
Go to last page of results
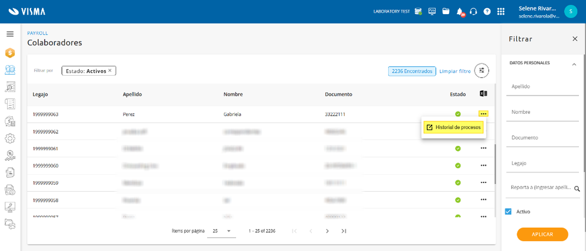(344, 231)
